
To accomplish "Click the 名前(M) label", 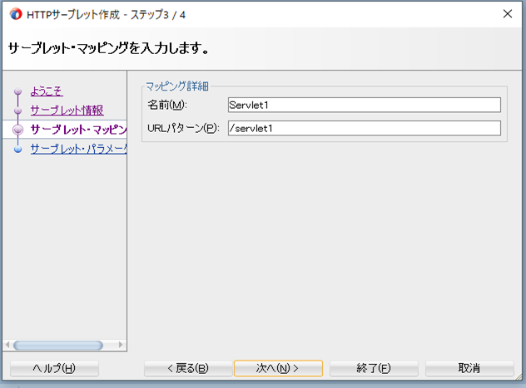I will tap(168, 105).
